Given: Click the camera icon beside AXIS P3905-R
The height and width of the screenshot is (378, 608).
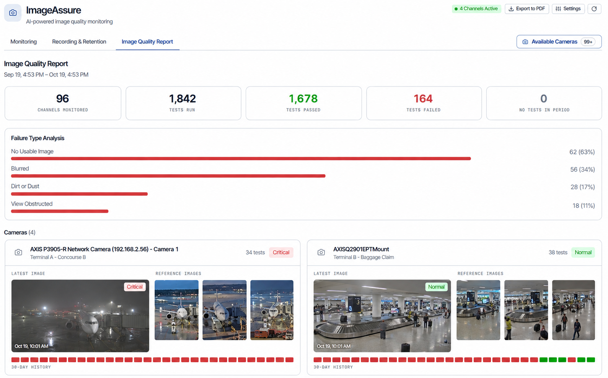Looking at the screenshot, I should pyautogui.click(x=18, y=252).
